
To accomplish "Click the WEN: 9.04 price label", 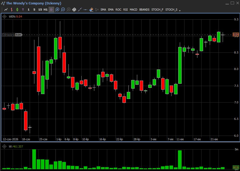I will point(16,17).
